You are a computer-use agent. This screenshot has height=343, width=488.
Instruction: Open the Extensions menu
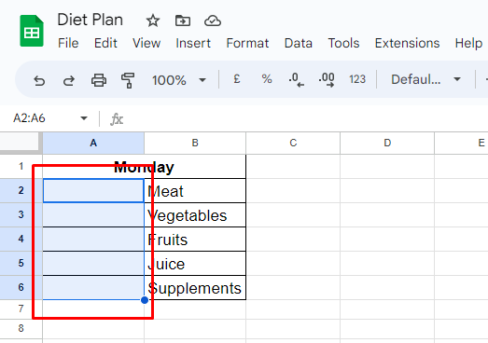(x=407, y=43)
